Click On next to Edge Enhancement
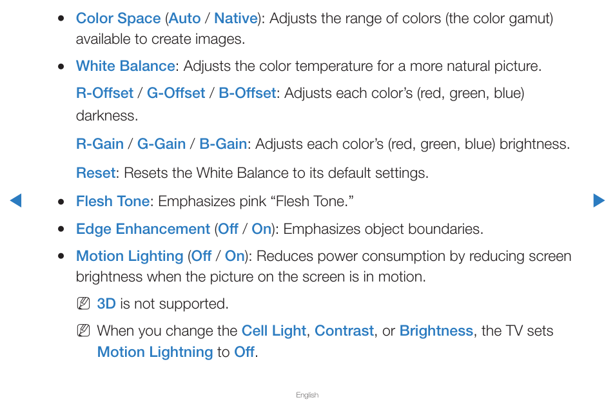Screen dimensions: 615x402 pyautogui.click(x=261, y=229)
